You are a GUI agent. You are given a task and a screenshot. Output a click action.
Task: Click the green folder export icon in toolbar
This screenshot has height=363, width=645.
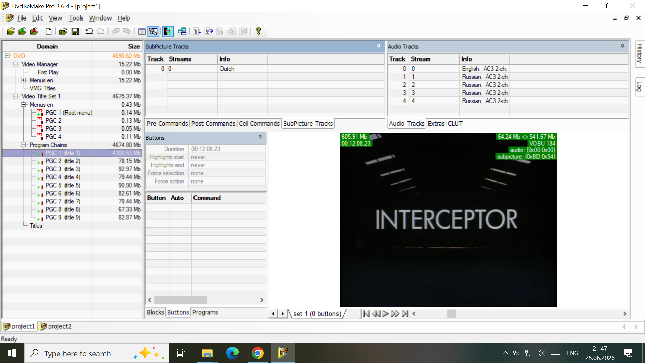23,31
